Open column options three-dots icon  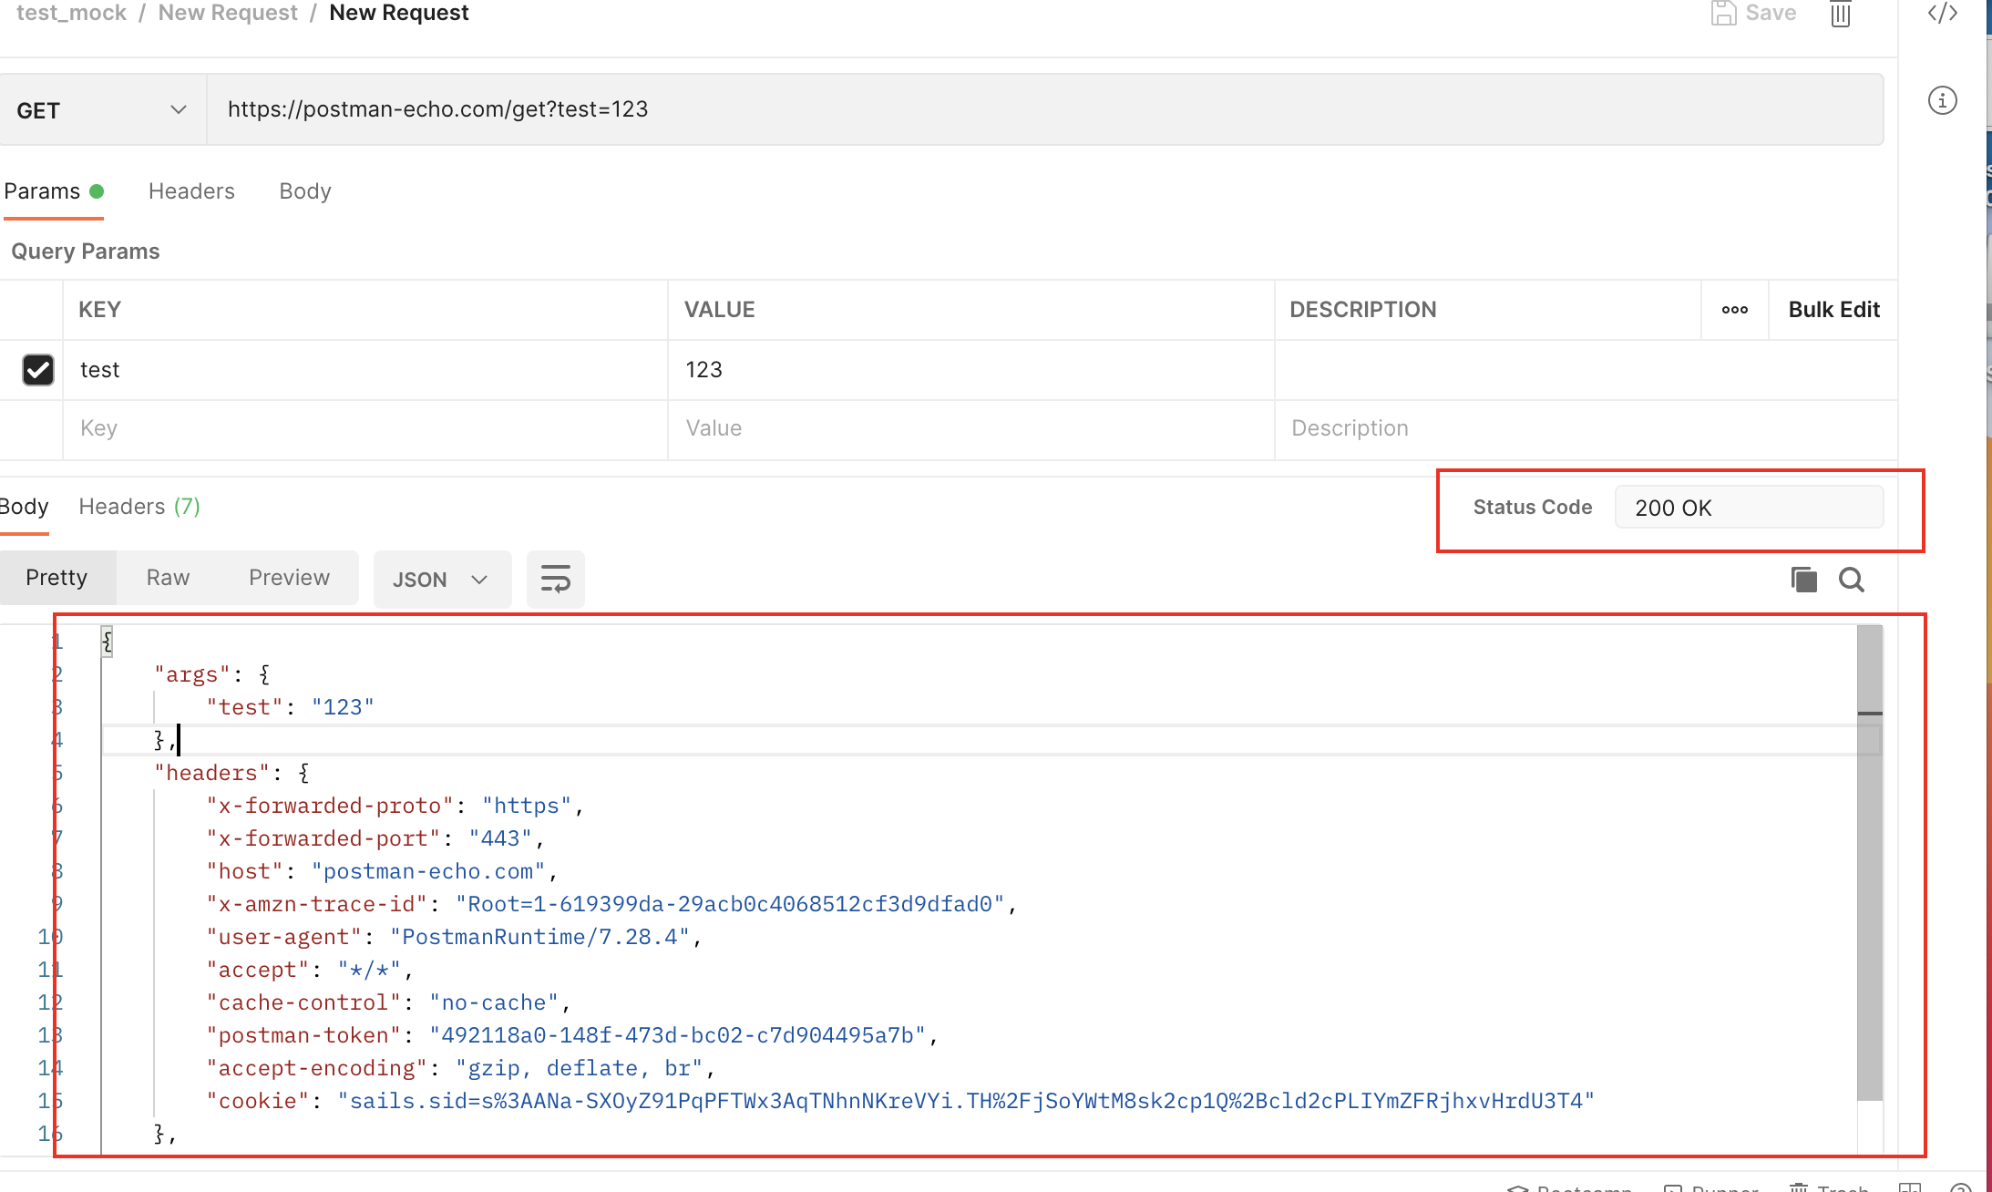click(1734, 310)
